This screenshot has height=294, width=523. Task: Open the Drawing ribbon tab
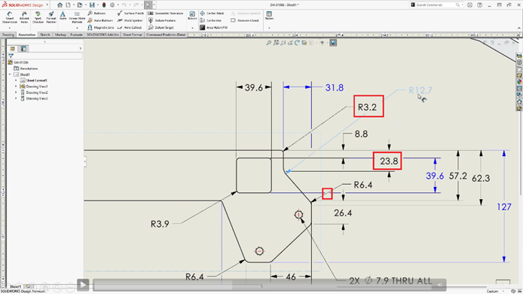coord(8,35)
